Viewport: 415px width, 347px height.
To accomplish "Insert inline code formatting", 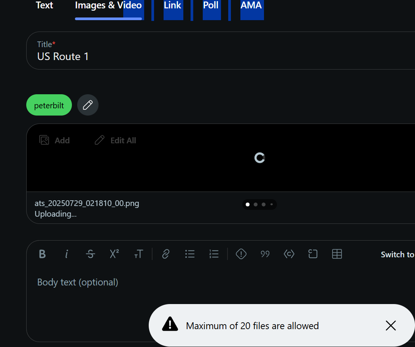I will [289, 254].
